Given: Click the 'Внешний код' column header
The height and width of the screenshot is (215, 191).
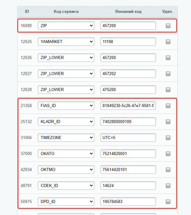Looking at the screenshot, I should coord(128,12).
